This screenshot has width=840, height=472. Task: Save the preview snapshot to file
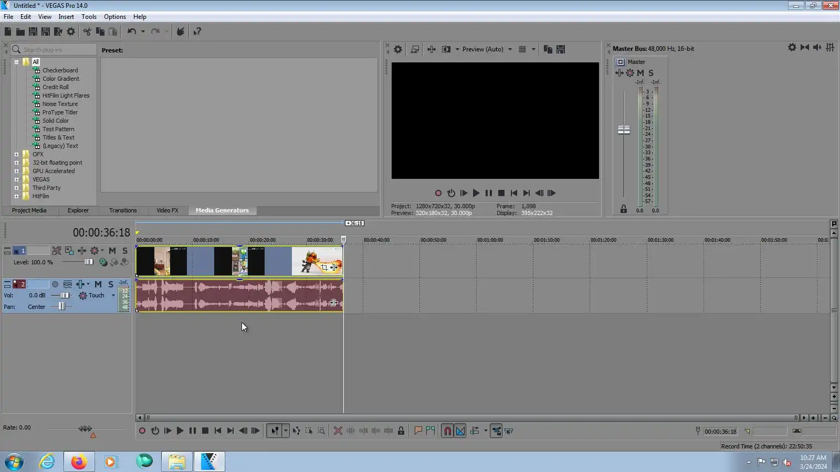561,49
